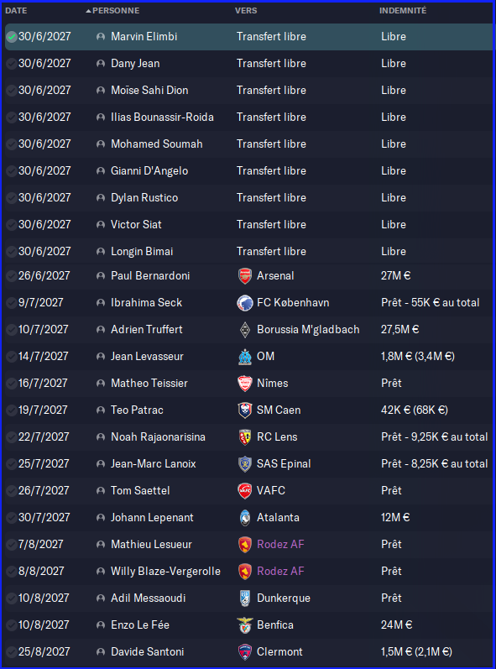Click the Arsenal club crest

[245, 276]
